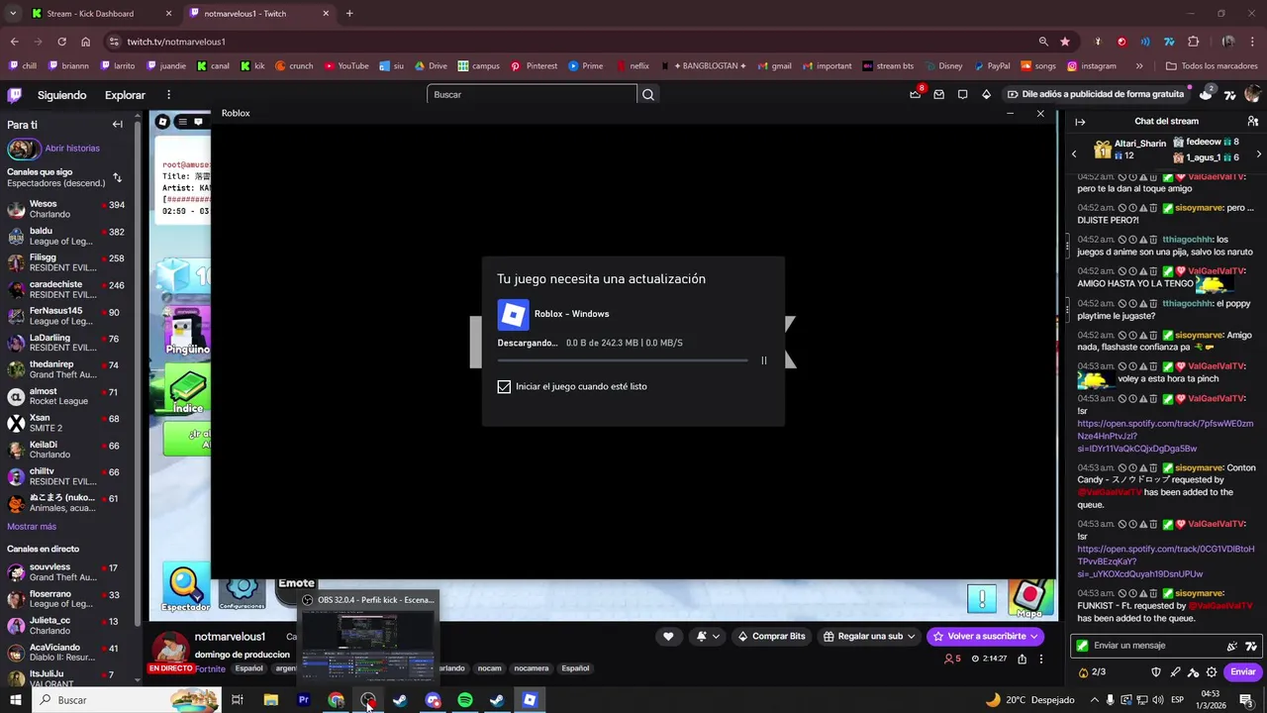Click the sword mod view icon
This screenshot has width=1267, height=713.
[1175, 671]
